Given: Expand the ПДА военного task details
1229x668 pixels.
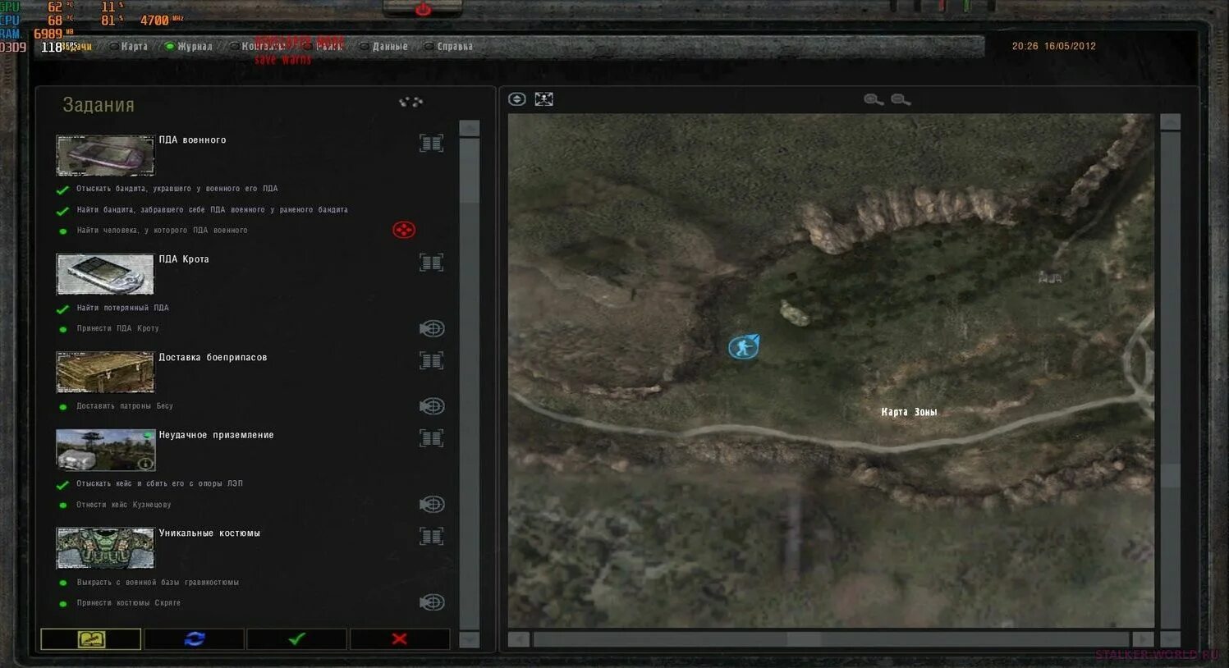Looking at the screenshot, I should 431,143.
